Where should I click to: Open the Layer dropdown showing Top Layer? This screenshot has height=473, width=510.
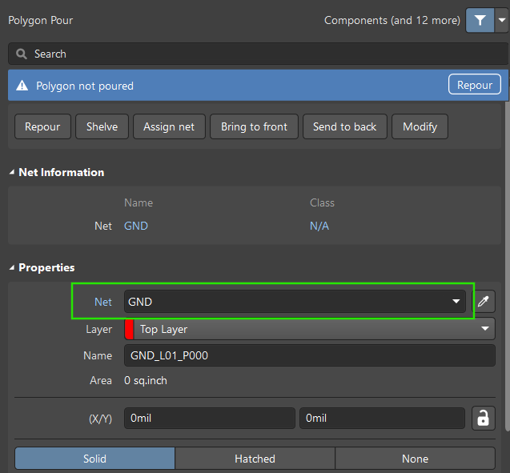(310, 329)
